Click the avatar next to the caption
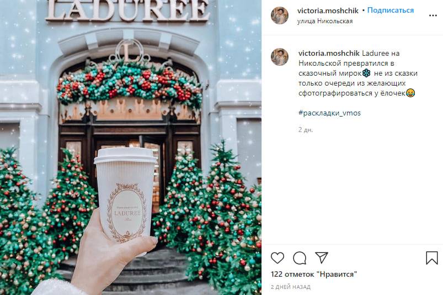 click(279, 57)
